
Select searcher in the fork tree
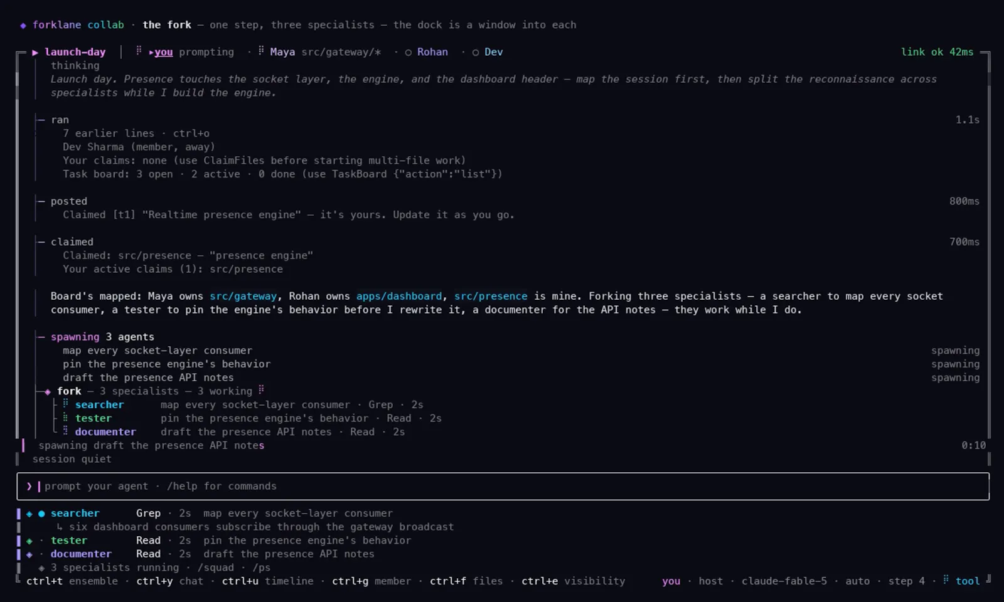point(99,405)
